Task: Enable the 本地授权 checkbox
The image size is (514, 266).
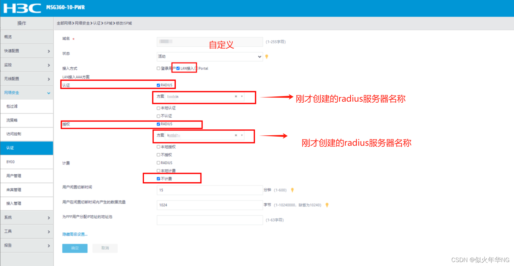Action: [x=158, y=147]
